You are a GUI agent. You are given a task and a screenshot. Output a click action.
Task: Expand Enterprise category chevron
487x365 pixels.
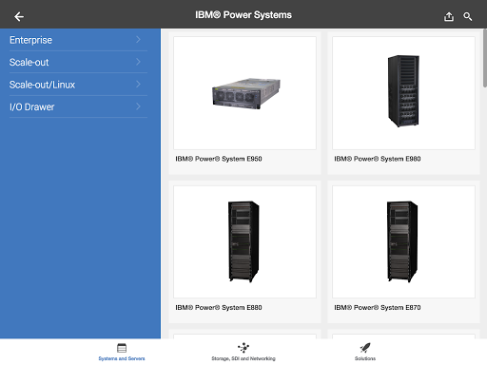point(138,39)
